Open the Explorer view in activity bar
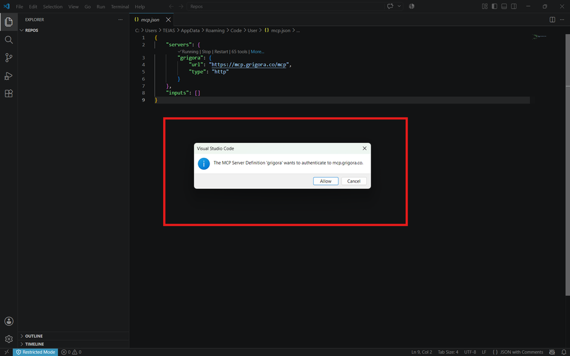Screen dimensions: 570x356 pyautogui.click(x=9, y=22)
